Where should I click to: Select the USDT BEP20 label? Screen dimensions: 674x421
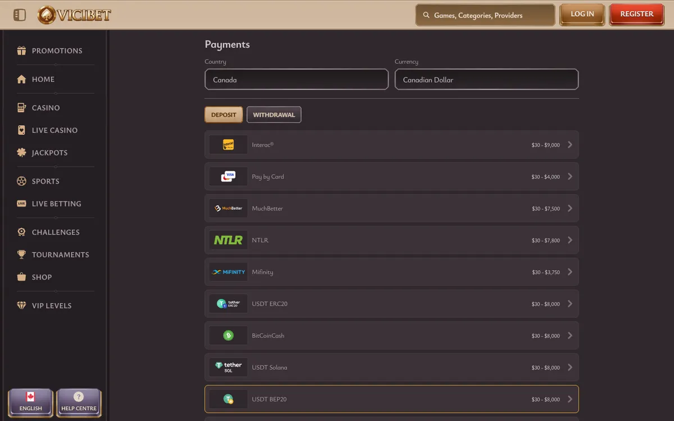click(x=269, y=399)
